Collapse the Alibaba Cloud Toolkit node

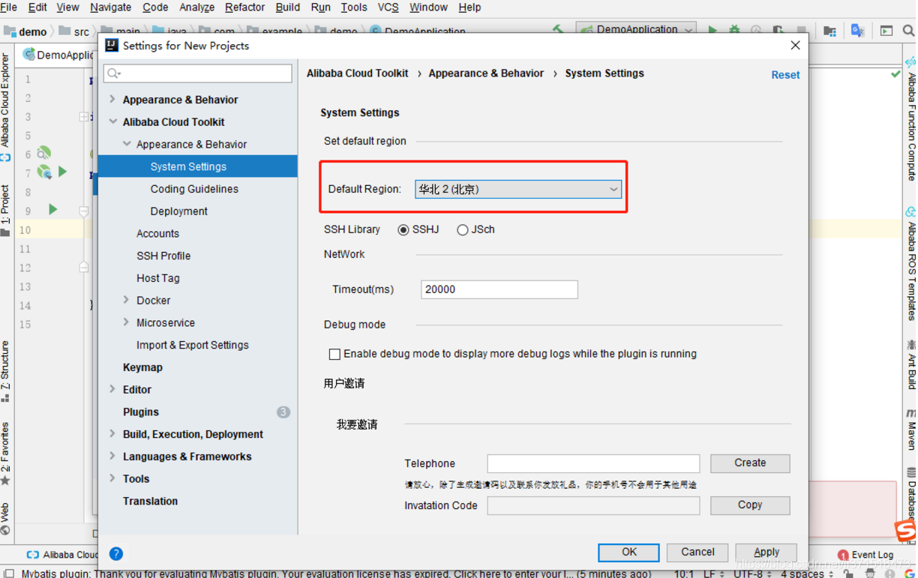[x=112, y=121]
